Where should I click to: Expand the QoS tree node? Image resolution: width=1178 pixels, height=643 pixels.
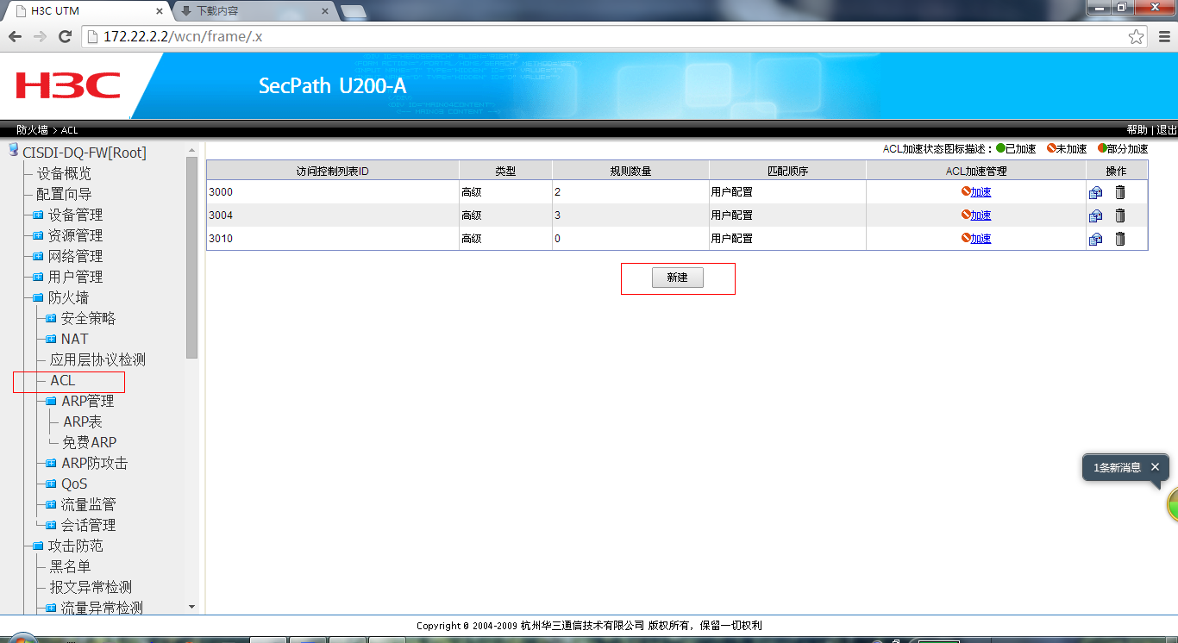click(50, 484)
